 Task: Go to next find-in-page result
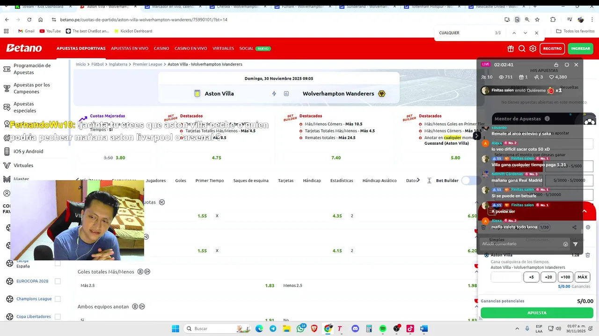(525, 33)
